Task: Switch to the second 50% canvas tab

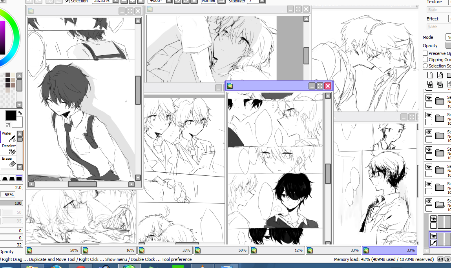Action: (221, 250)
